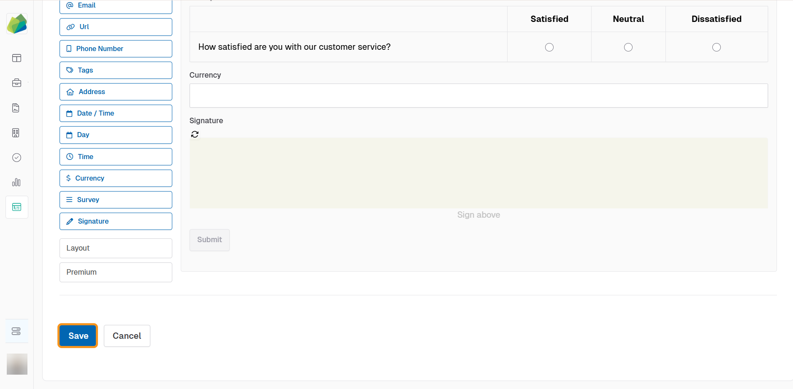793x389 pixels.
Task: Open the server settings icon in the sidebar
Action: 16,331
